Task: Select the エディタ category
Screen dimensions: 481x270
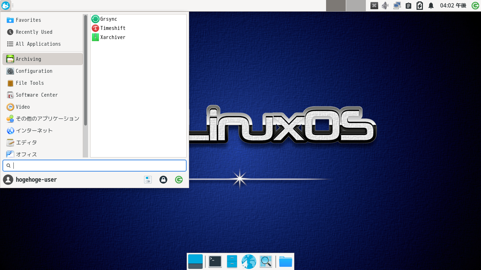Action: coord(43,142)
